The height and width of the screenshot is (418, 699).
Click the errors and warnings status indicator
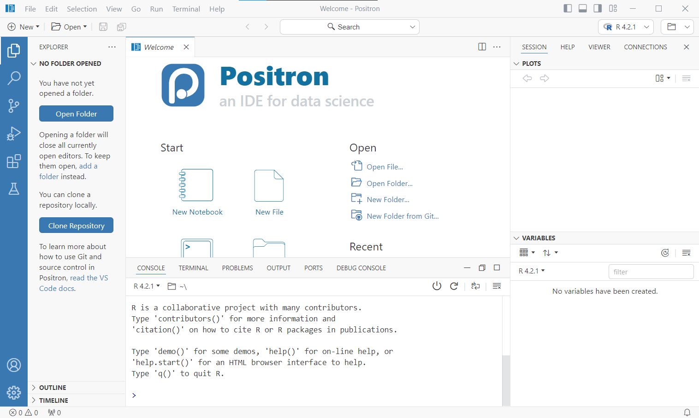point(24,412)
